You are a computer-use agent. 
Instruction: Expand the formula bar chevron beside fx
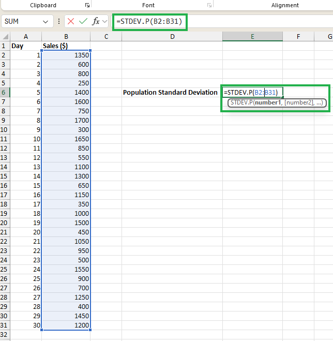click(104, 21)
